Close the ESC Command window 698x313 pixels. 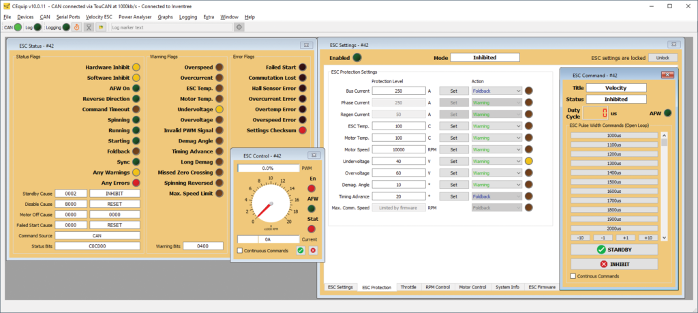(x=668, y=75)
